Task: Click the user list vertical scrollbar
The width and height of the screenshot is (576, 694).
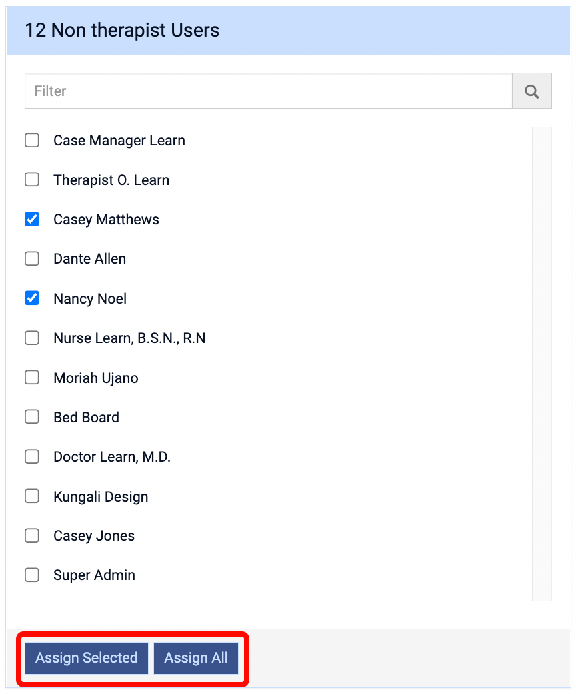Action: [542, 364]
